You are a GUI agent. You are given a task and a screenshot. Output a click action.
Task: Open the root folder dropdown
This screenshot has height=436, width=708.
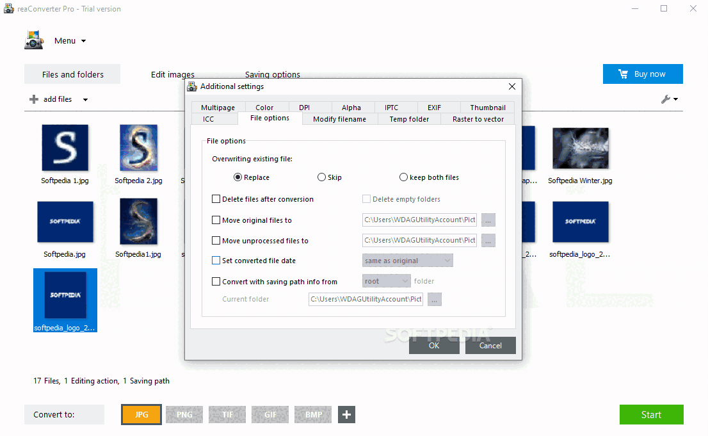click(386, 281)
